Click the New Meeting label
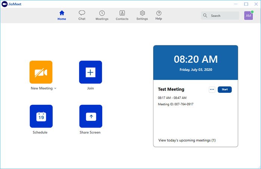Screen dimensions: 261x169 pos(41,88)
